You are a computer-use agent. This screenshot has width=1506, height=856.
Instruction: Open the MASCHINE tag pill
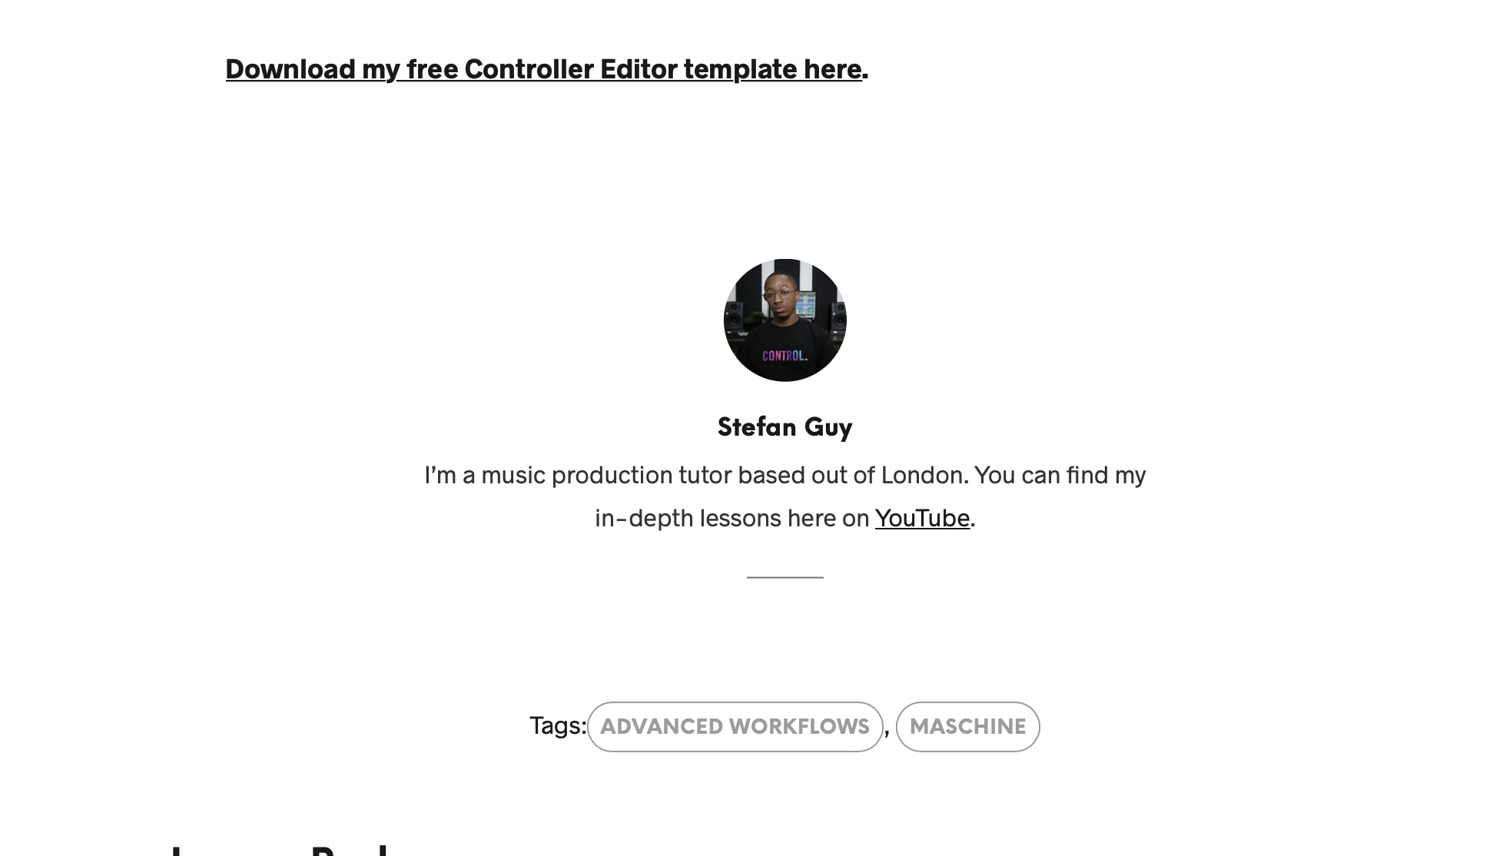(967, 726)
